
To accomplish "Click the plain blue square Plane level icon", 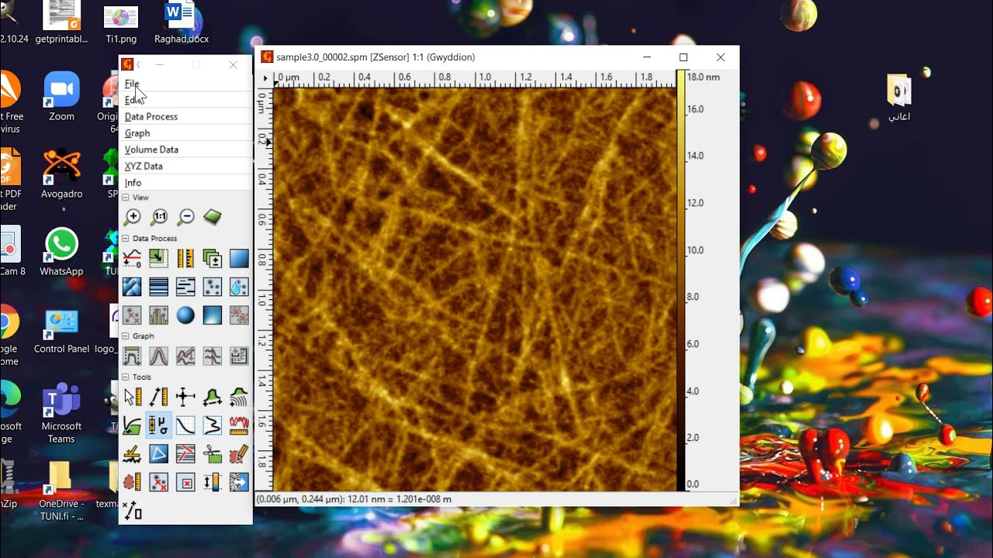I will [x=239, y=258].
